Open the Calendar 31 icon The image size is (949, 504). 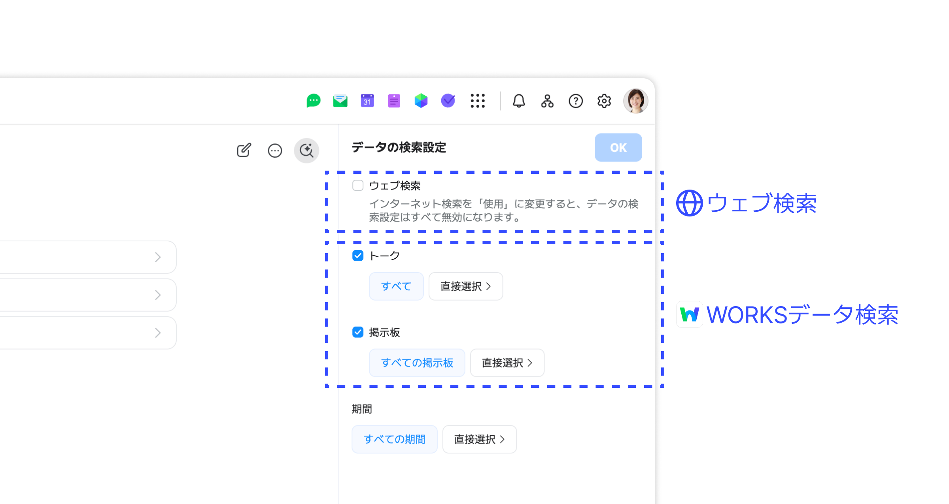click(x=367, y=101)
